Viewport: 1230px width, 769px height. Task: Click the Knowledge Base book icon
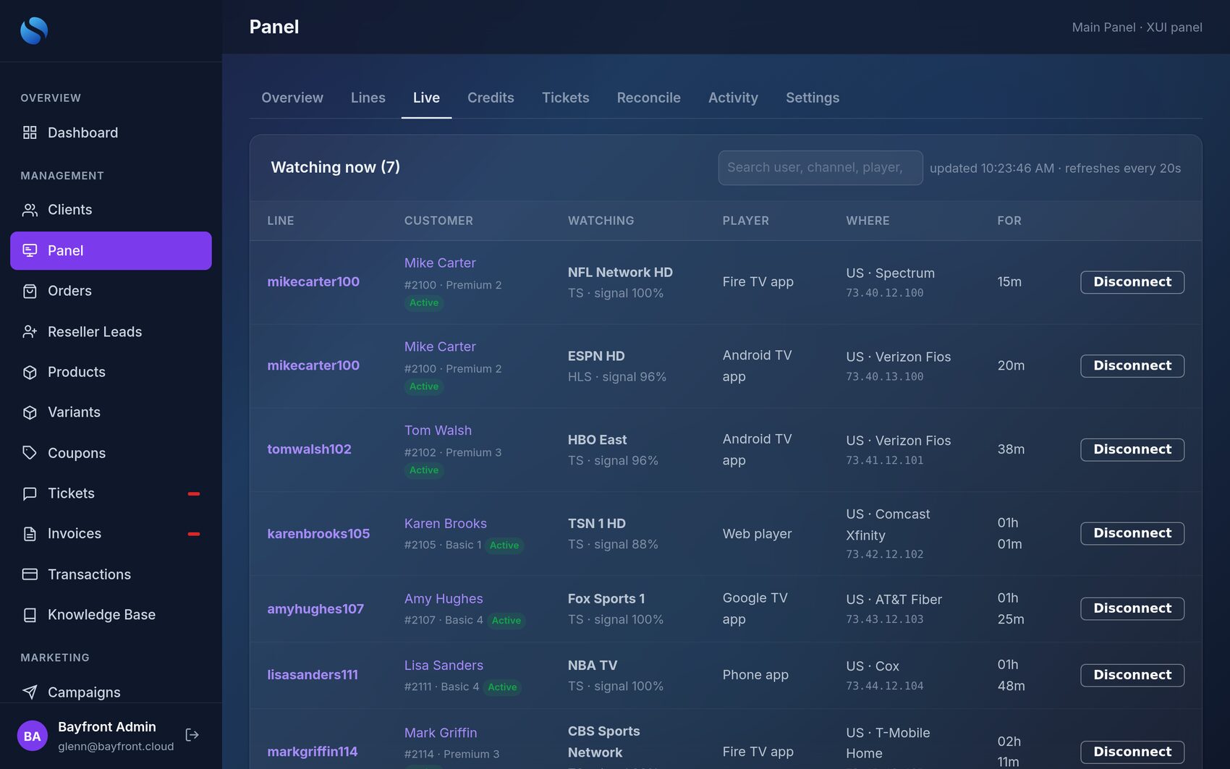[x=30, y=615]
